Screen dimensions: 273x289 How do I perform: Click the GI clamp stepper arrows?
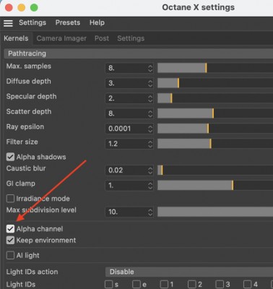click(x=150, y=186)
